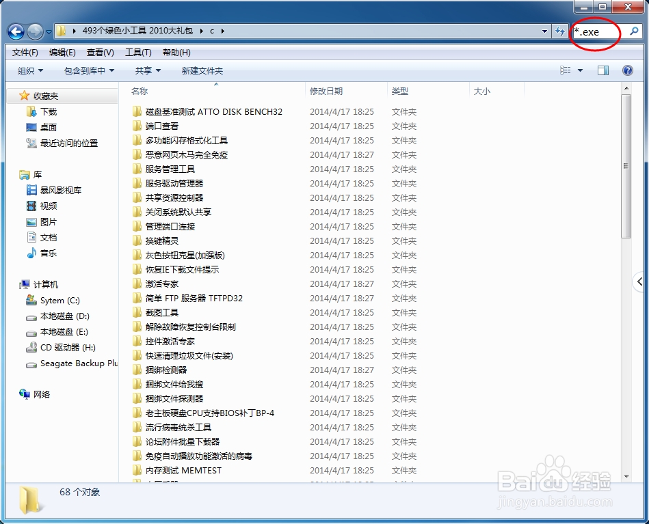The image size is (649, 524).
Task: Open 本地磁盘 (E:) drive
Action: pos(64,332)
